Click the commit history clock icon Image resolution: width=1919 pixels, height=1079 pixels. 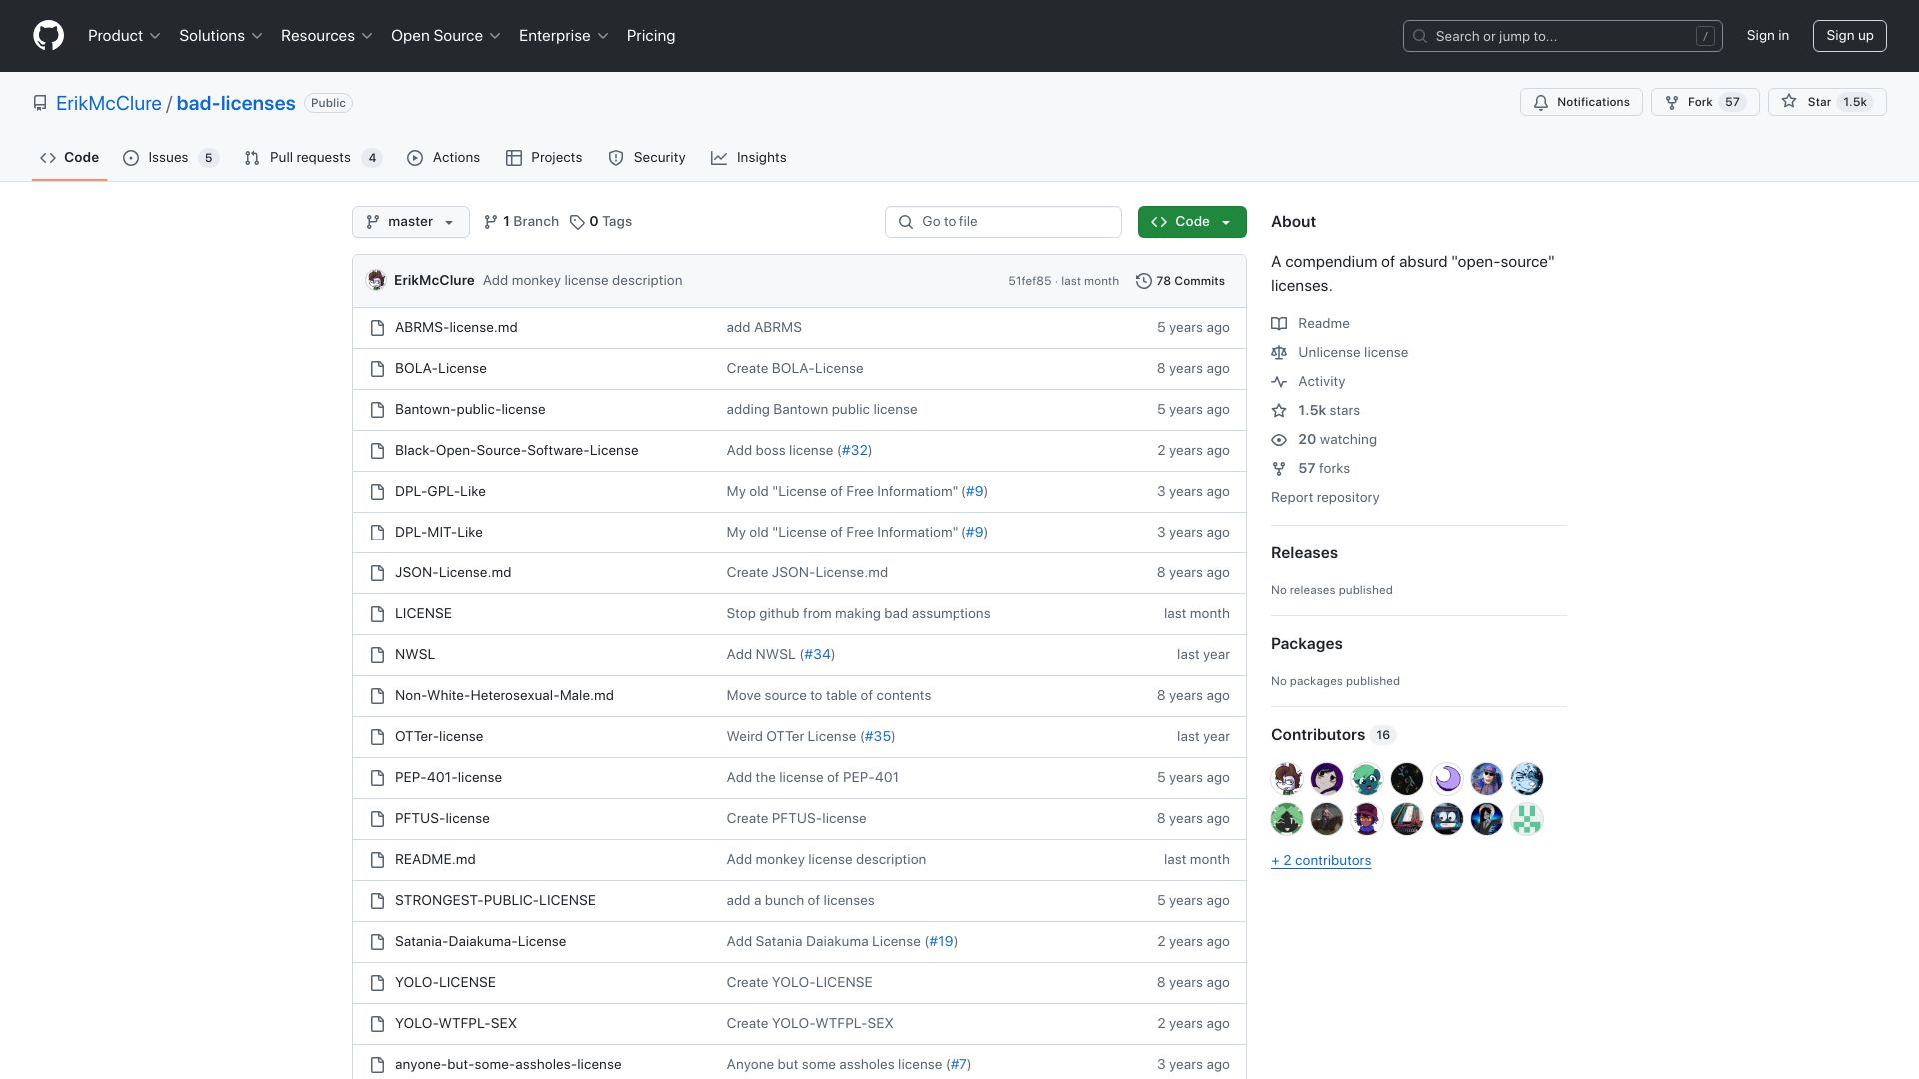click(x=1144, y=281)
